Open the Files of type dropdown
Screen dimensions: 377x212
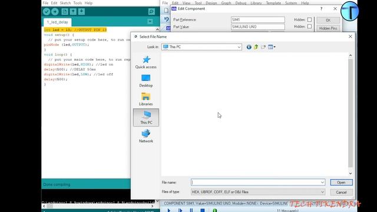point(258,192)
